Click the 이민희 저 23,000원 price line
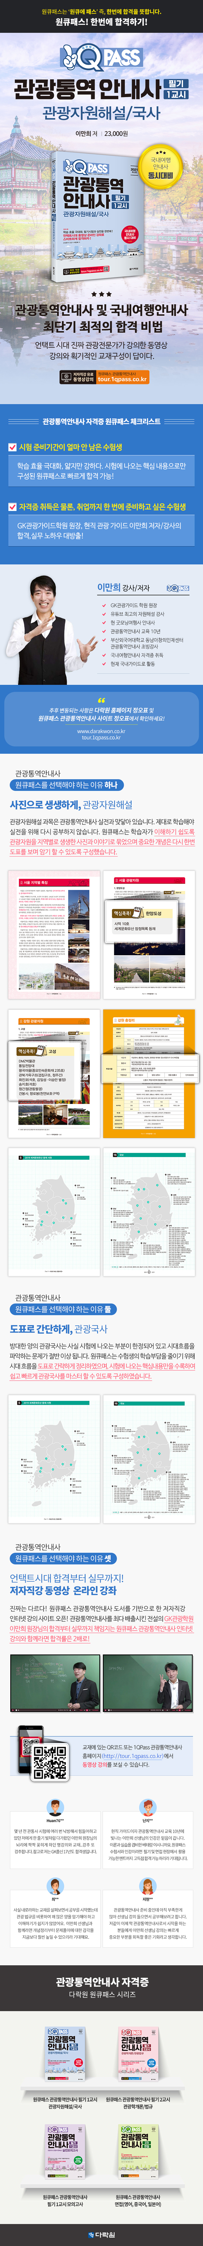203x2246 pixels. point(101,133)
